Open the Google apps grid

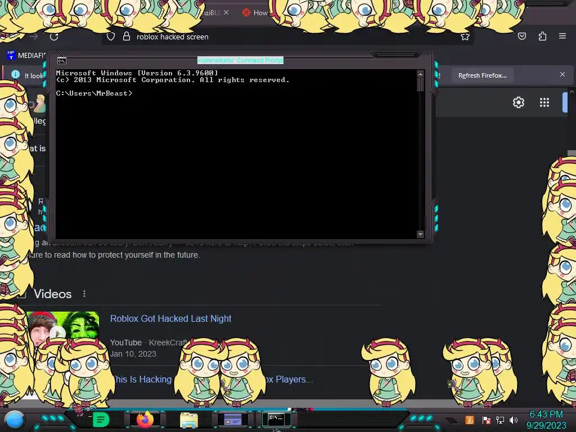(x=544, y=102)
